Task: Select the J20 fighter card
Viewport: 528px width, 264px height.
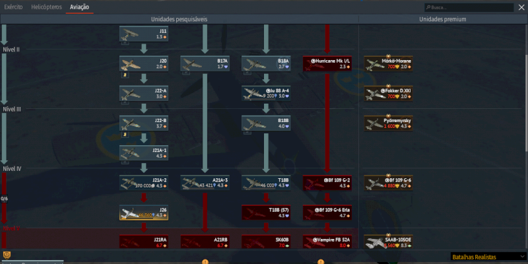Action: click(x=144, y=63)
